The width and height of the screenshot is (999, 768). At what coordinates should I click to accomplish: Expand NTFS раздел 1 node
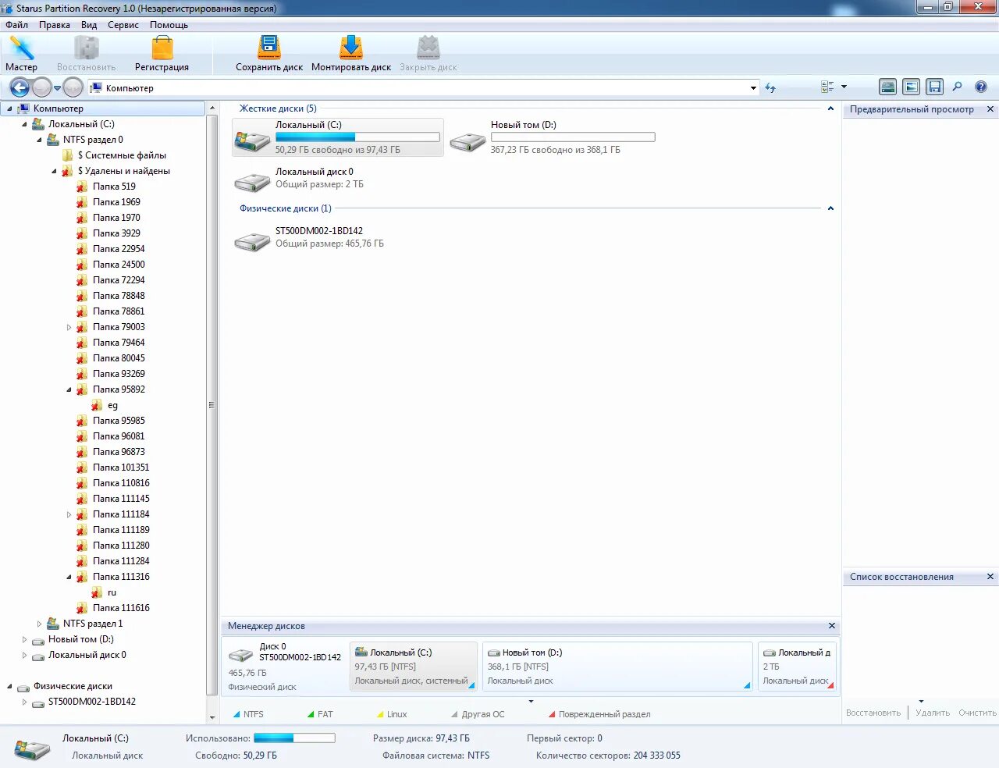39,624
